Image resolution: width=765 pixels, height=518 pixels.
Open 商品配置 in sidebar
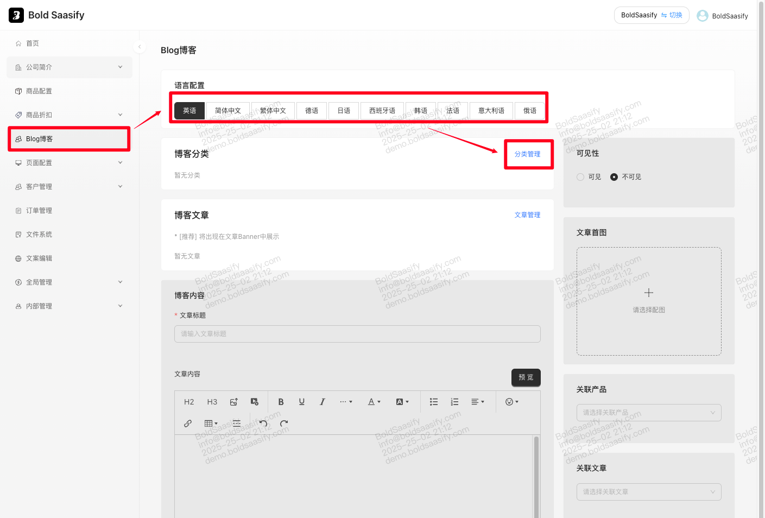point(69,91)
